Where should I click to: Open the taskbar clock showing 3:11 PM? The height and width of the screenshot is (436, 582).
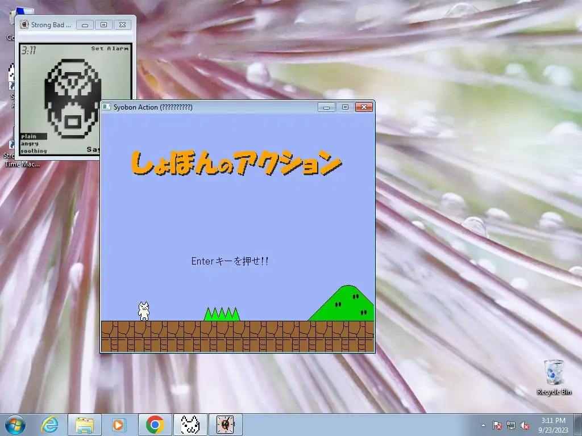pos(553,425)
